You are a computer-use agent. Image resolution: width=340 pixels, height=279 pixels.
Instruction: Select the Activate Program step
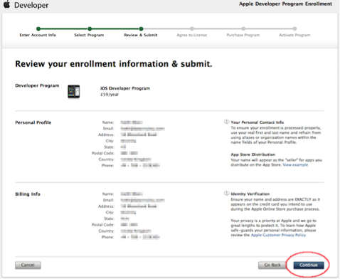[x=294, y=35]
